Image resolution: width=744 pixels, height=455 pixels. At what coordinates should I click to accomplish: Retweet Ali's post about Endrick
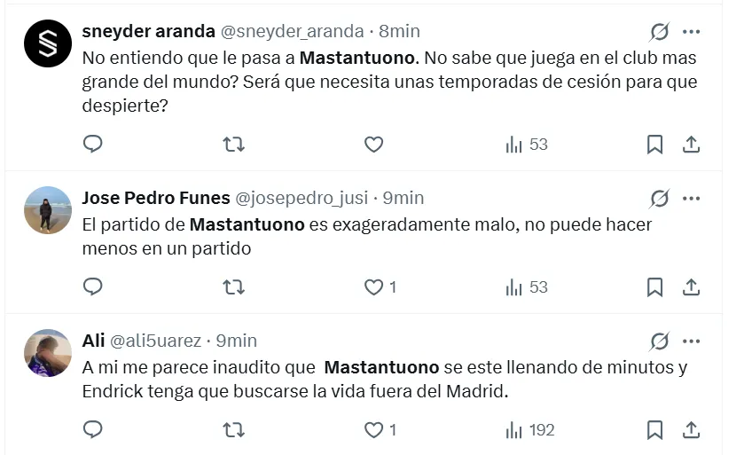[234, 430]
